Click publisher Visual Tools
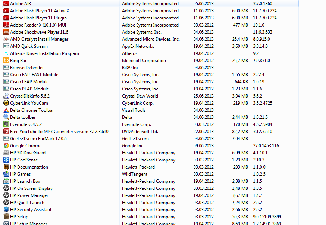The width and height of the screenshot is (326, 225). 134,110
